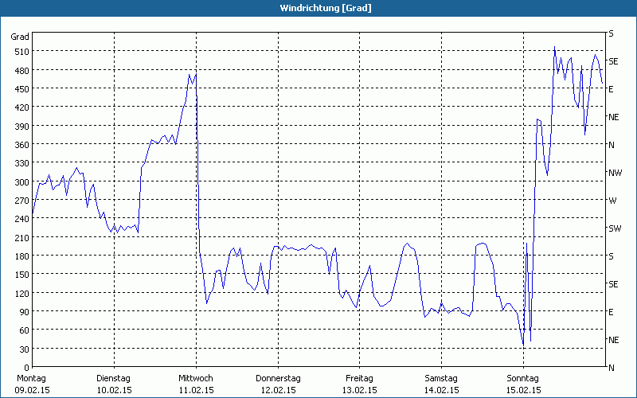Select the date 11.02.15
637x398 pixels.
pyautogui.click(x=196, y=390)
